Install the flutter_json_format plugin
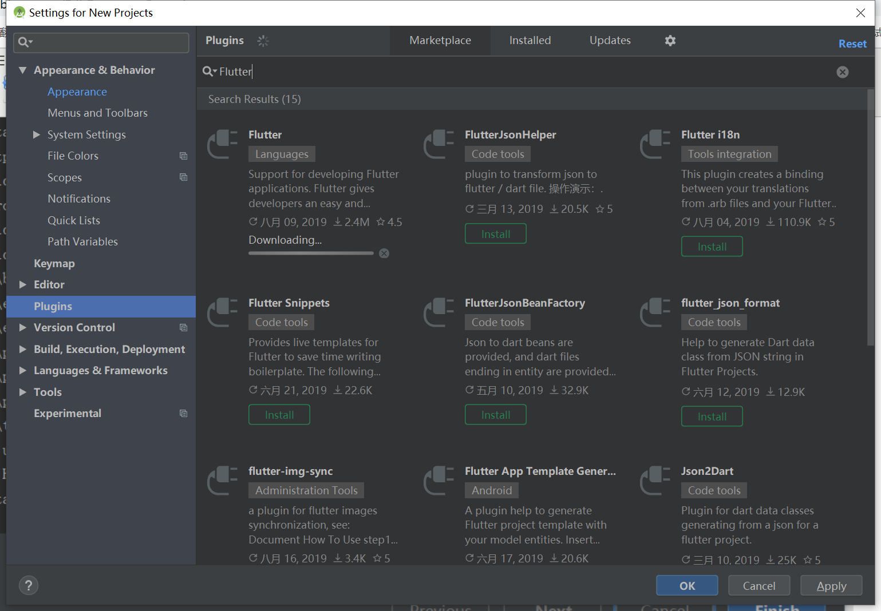 (x=712, y=416)
